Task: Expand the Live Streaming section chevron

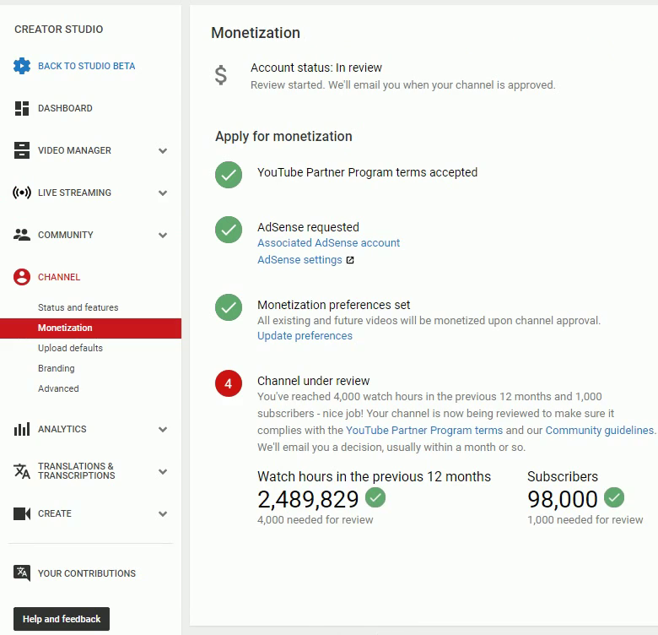Action: (x=163, y=193)
